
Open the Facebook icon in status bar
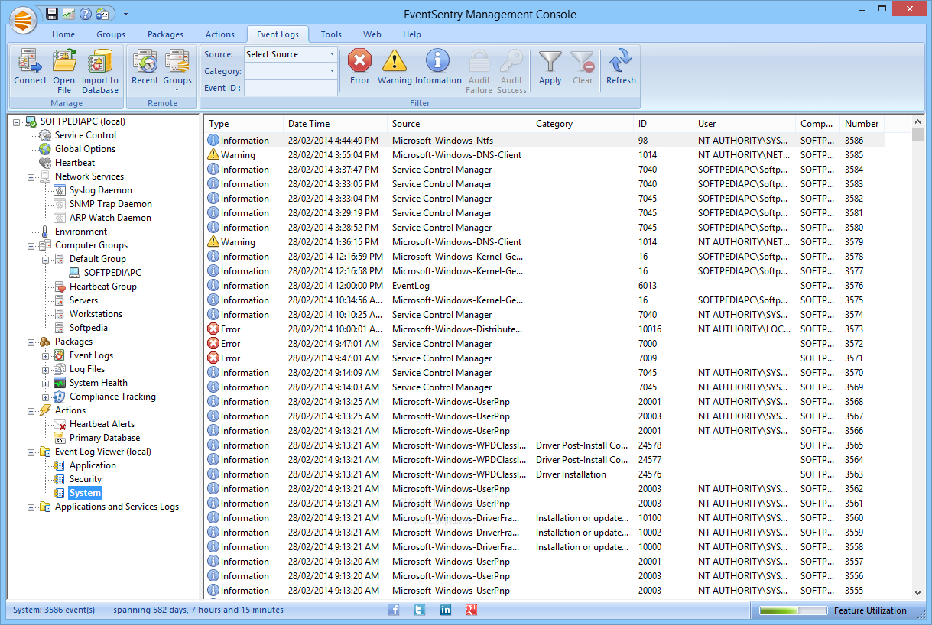point(394,610)
